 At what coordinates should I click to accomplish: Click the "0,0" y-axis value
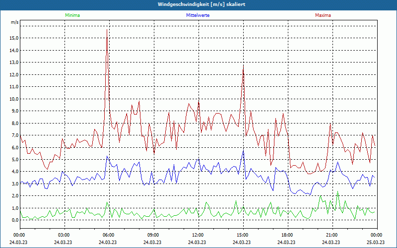[x=15, y=220]
